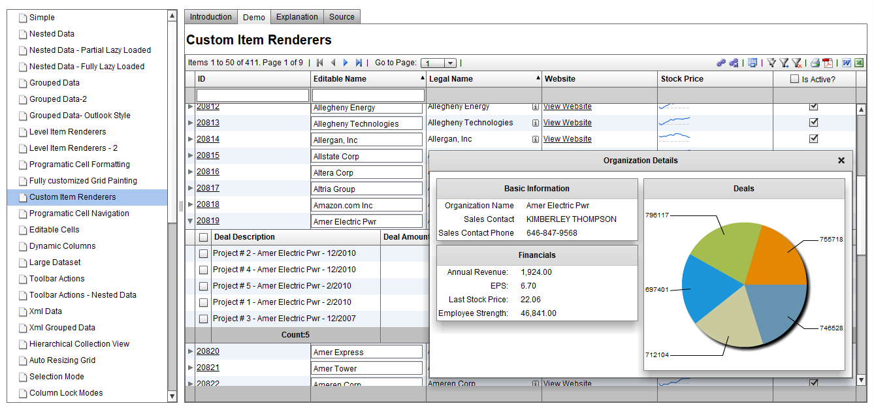Edit the Altria Group name field

click(x=367, y=189)
